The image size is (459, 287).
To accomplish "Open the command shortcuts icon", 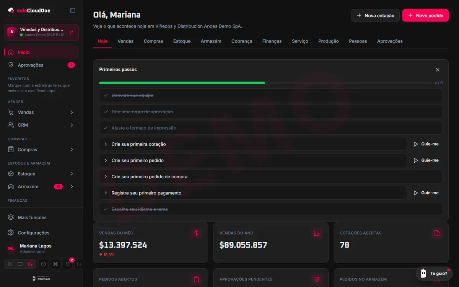I will pyautogui.click(x=55, y=264).
